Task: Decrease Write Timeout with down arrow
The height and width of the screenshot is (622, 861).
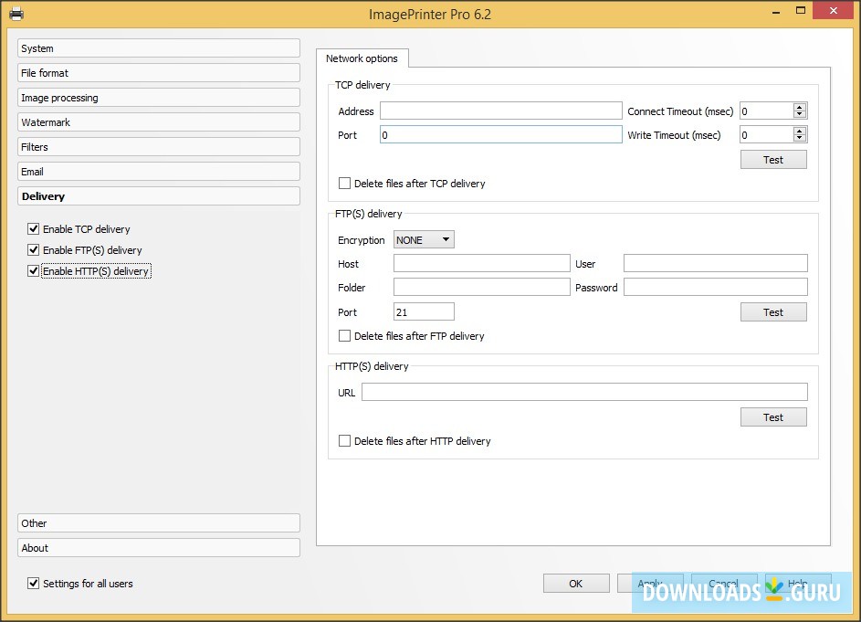Action: pos(800,139)
